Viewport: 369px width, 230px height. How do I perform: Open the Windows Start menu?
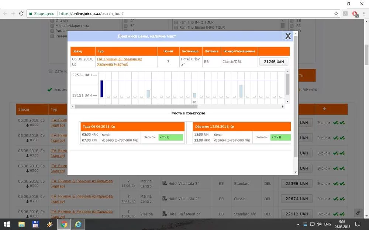7,224
